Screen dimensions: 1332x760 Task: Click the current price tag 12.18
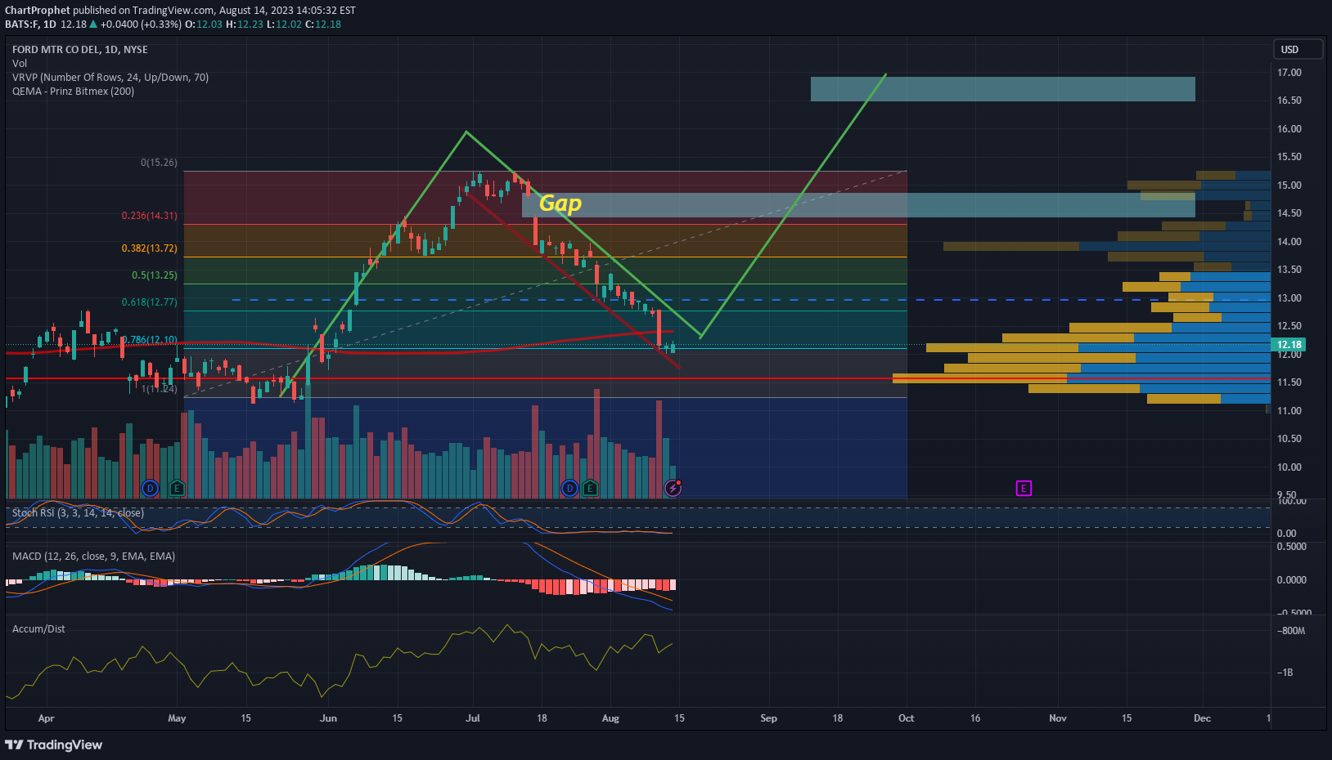[x=1289, y=345]
